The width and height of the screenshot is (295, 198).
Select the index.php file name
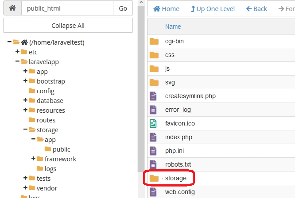click(x=179, y=137)
